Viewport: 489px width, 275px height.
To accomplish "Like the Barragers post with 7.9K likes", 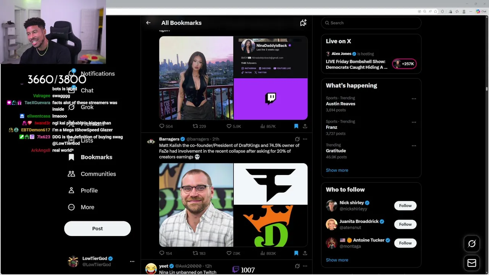I will pos(233,253).
